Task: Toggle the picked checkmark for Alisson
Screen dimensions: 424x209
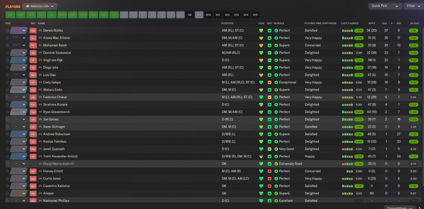Action: click(7, 193)
